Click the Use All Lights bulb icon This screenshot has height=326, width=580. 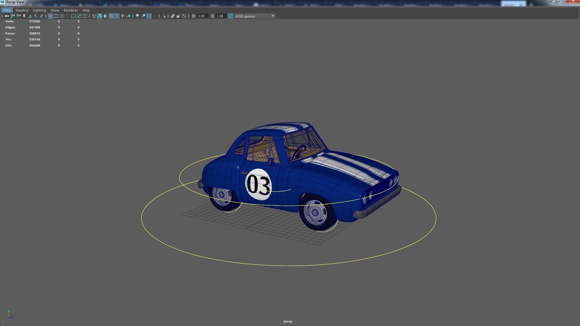coord(123,16)
